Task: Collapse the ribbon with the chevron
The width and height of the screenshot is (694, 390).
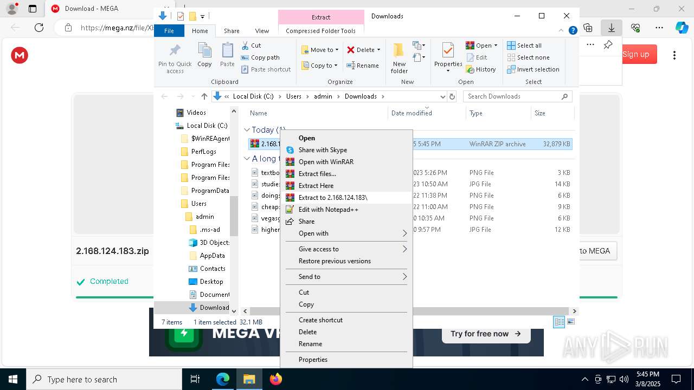Action: click(x=561, y=31)
